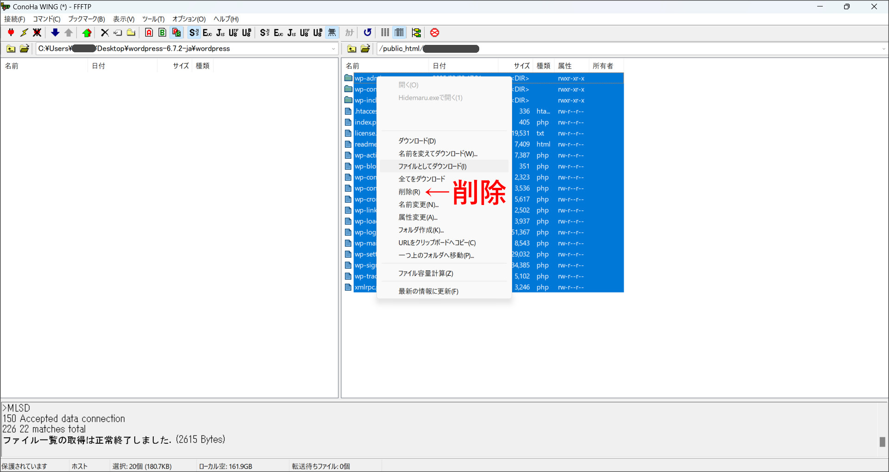The height and width of the screenshot is (472, 889).
Task: Switch to detailed view icon
Action: click(x=399, y=32)
